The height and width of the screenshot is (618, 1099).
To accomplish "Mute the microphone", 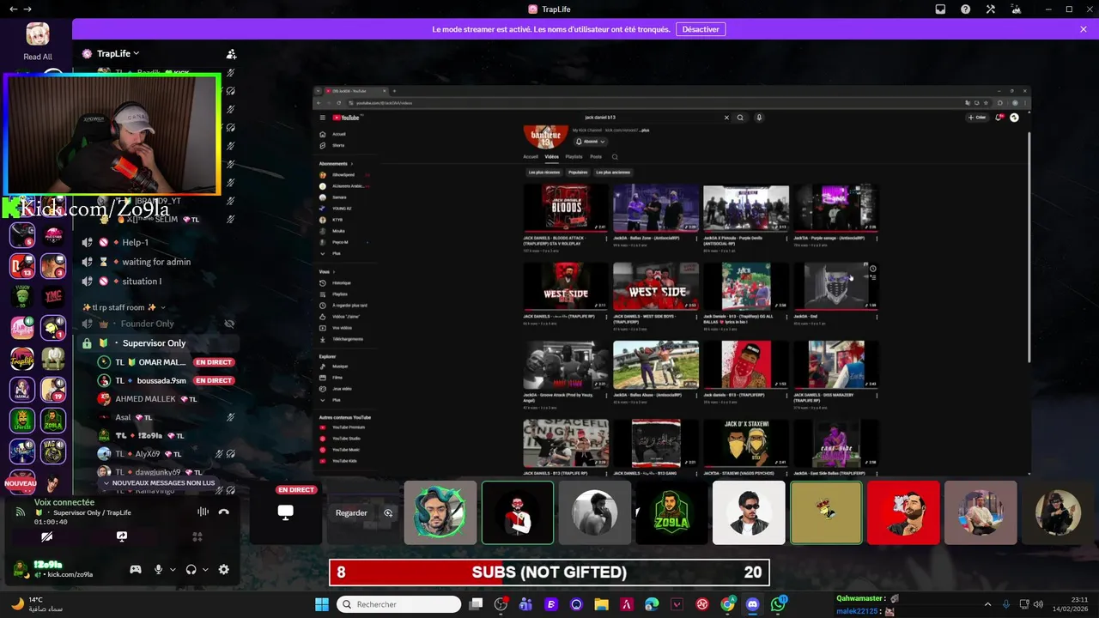I will pyautogui.click(x=158, y=569).
